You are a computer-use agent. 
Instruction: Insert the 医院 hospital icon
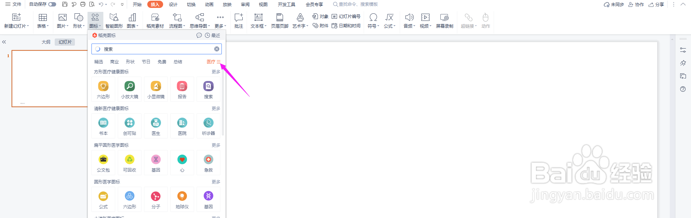point(182,126)
